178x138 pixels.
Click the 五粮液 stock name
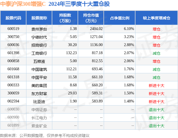pos(39,61)
